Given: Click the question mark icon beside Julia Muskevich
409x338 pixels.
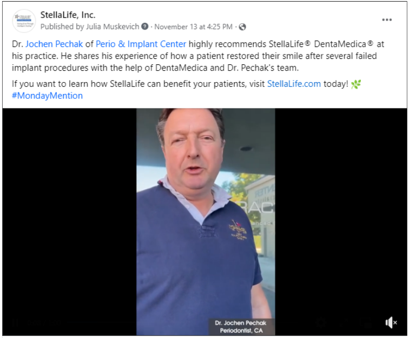Looking at the screenshot, I should [x=145, y=26].
